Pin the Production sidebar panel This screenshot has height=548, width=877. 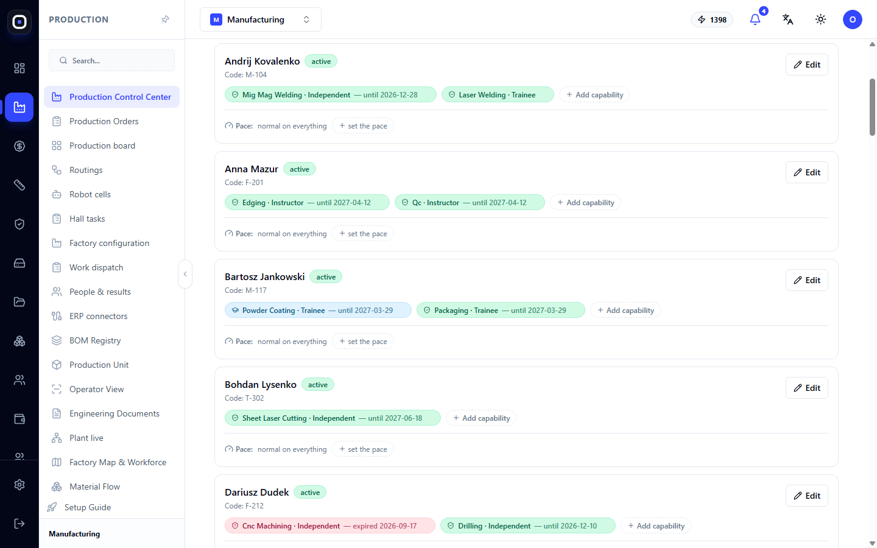pyautogui.click(x=165, y=19)
